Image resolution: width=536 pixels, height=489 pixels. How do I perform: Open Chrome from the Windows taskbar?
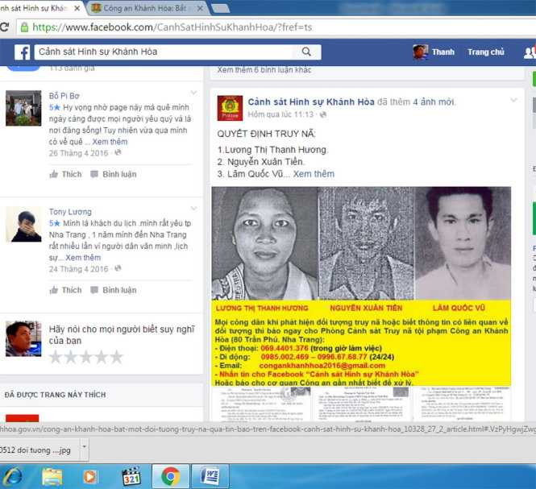(x=170, y=476)
